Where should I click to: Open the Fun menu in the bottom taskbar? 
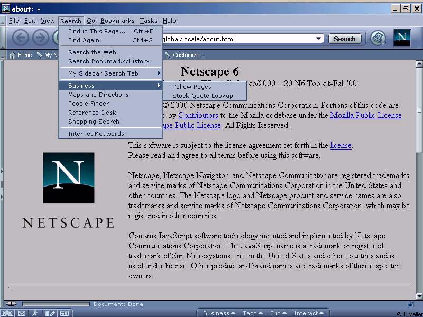(278, 313)
